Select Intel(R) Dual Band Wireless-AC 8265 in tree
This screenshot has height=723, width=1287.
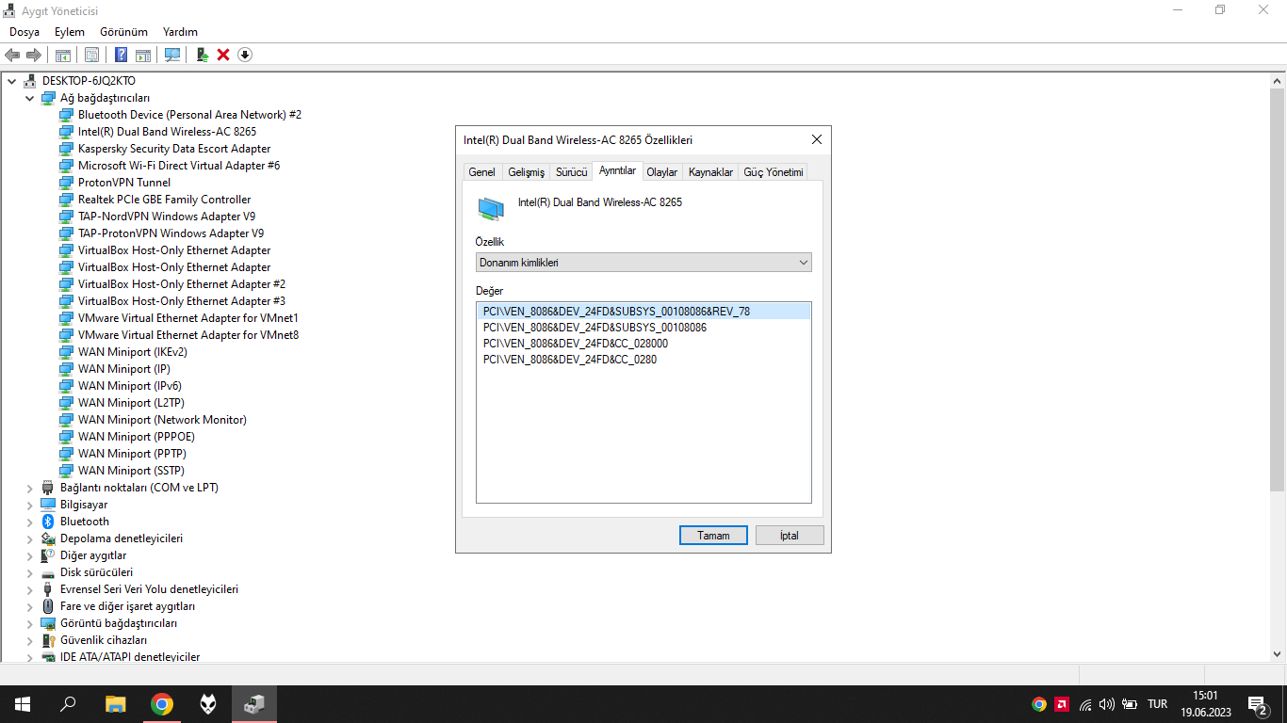[167, 132]
